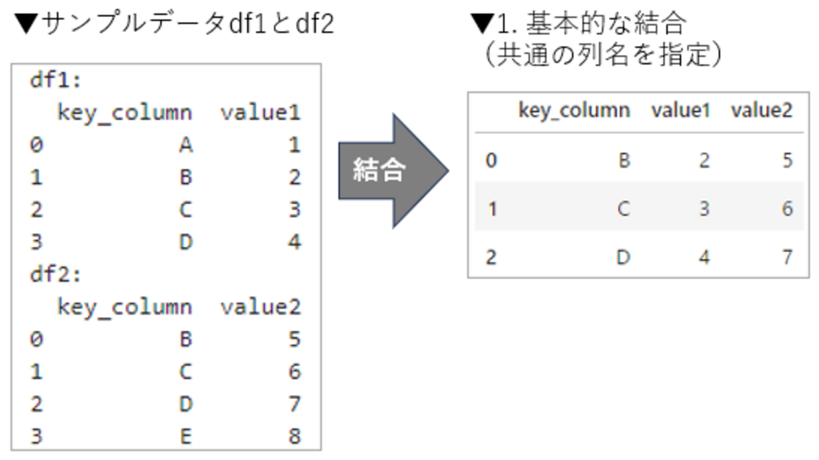The image size is (819, 460).
Task: Click value1 header in the df1 printout
Action: 260,113
